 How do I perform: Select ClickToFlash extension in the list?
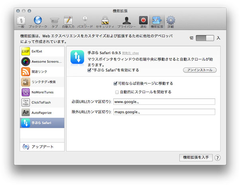pos(42,102)
